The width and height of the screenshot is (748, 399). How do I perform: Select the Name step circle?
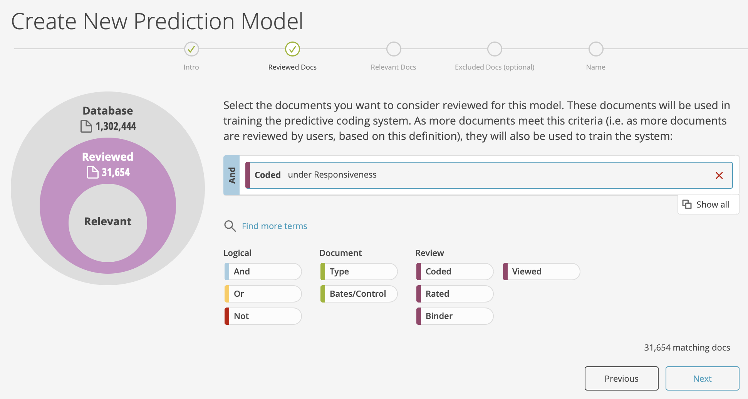coord(596,49)
